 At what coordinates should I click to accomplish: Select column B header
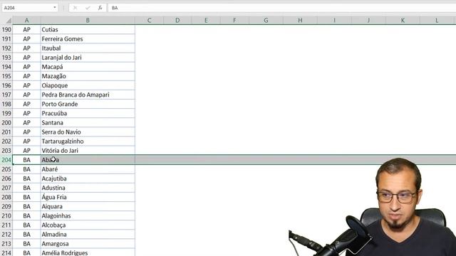tap(88, 21)
